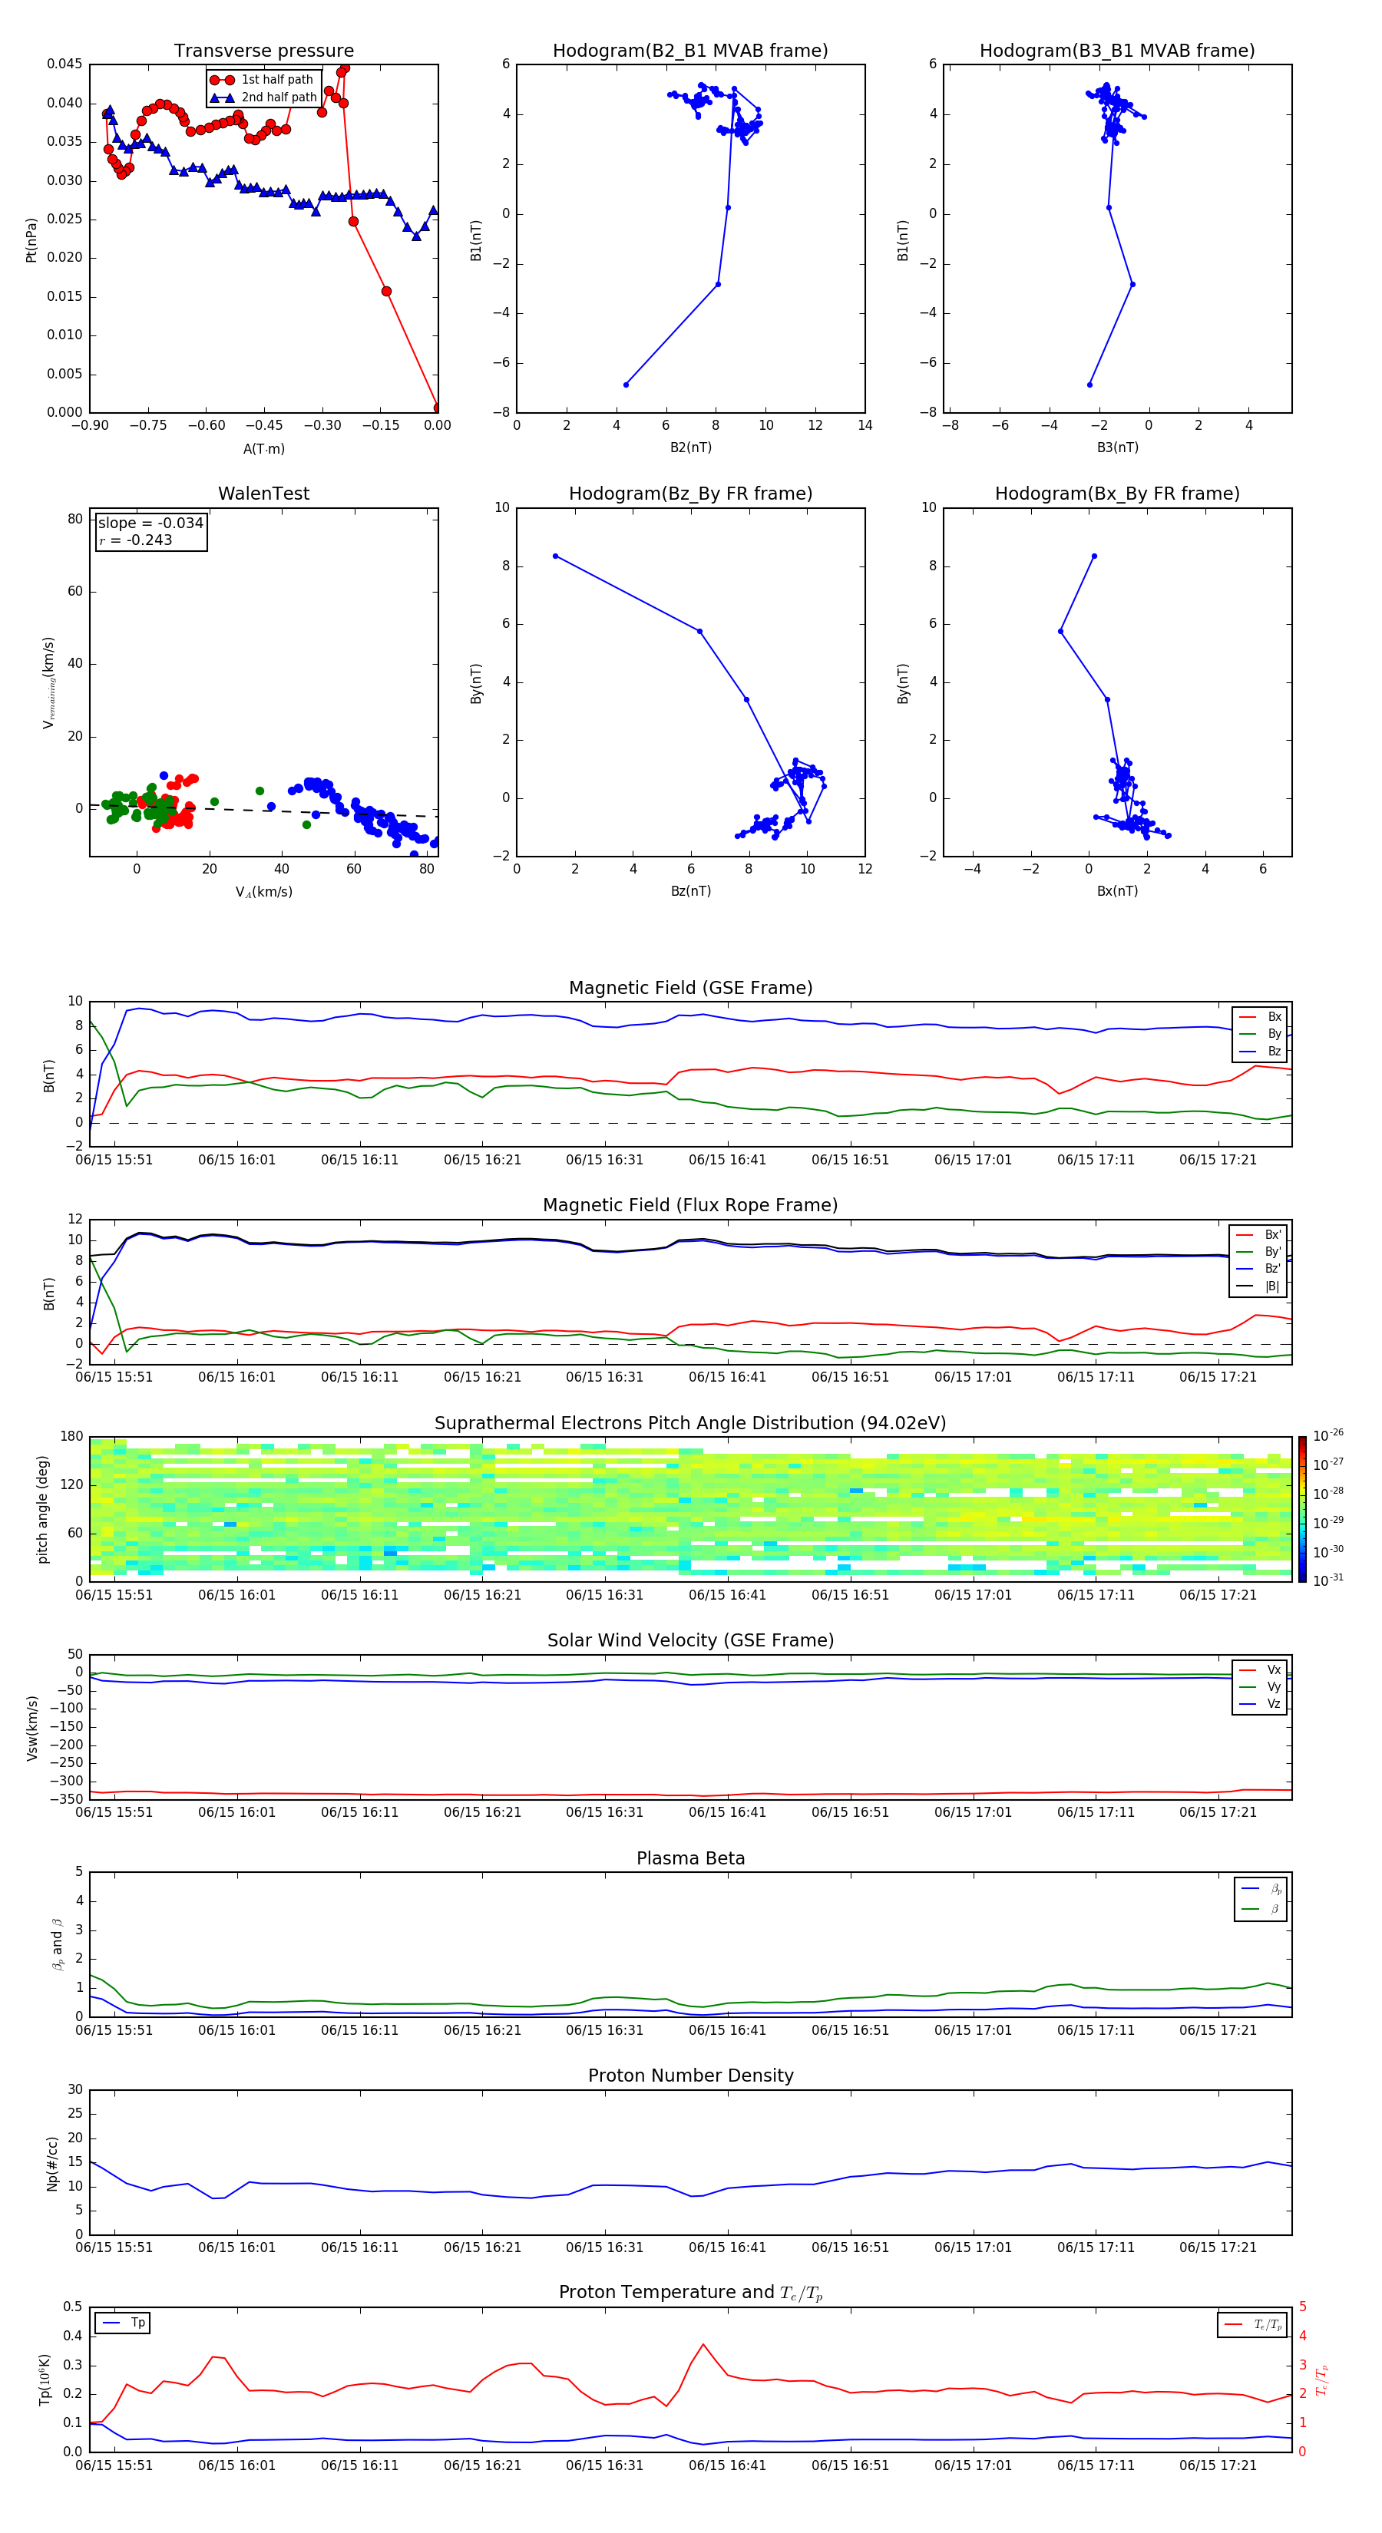Click the pitch angle colorbar
The height and width of the screenshot is (2533, 1382).
tap(1302, 1509)
